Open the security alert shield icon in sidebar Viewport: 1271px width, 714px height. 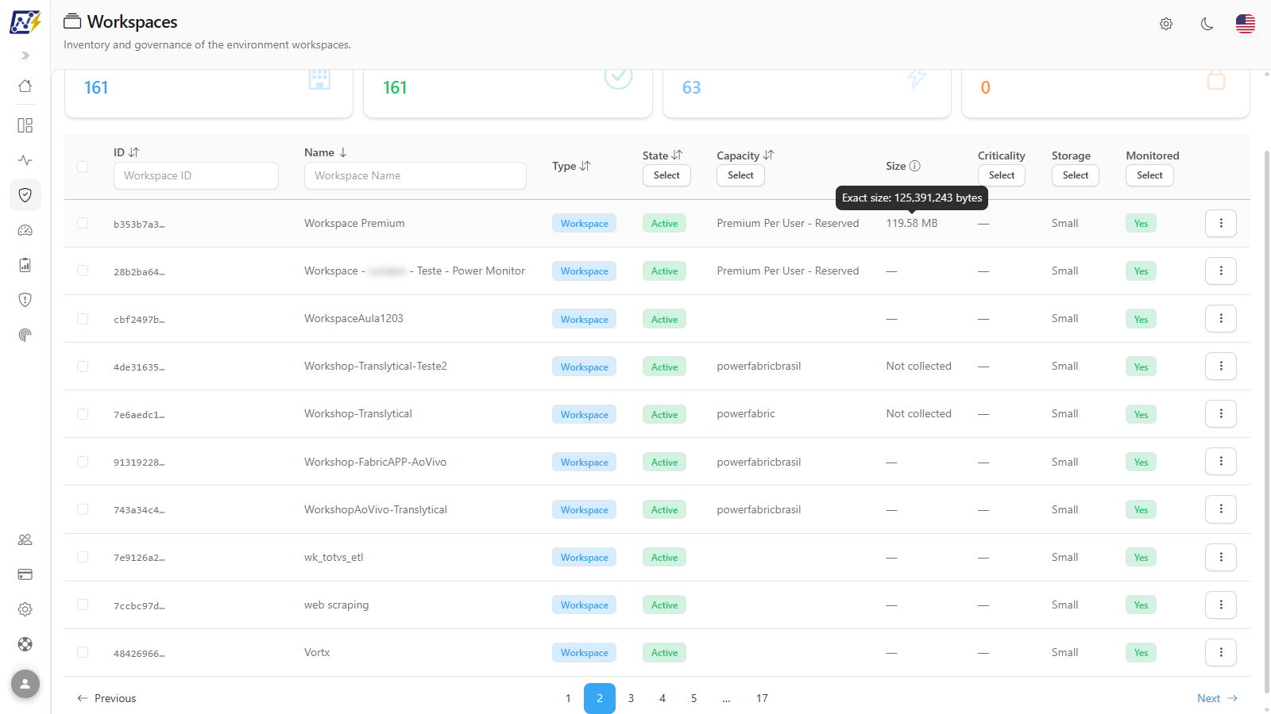[x=25, y=300]
